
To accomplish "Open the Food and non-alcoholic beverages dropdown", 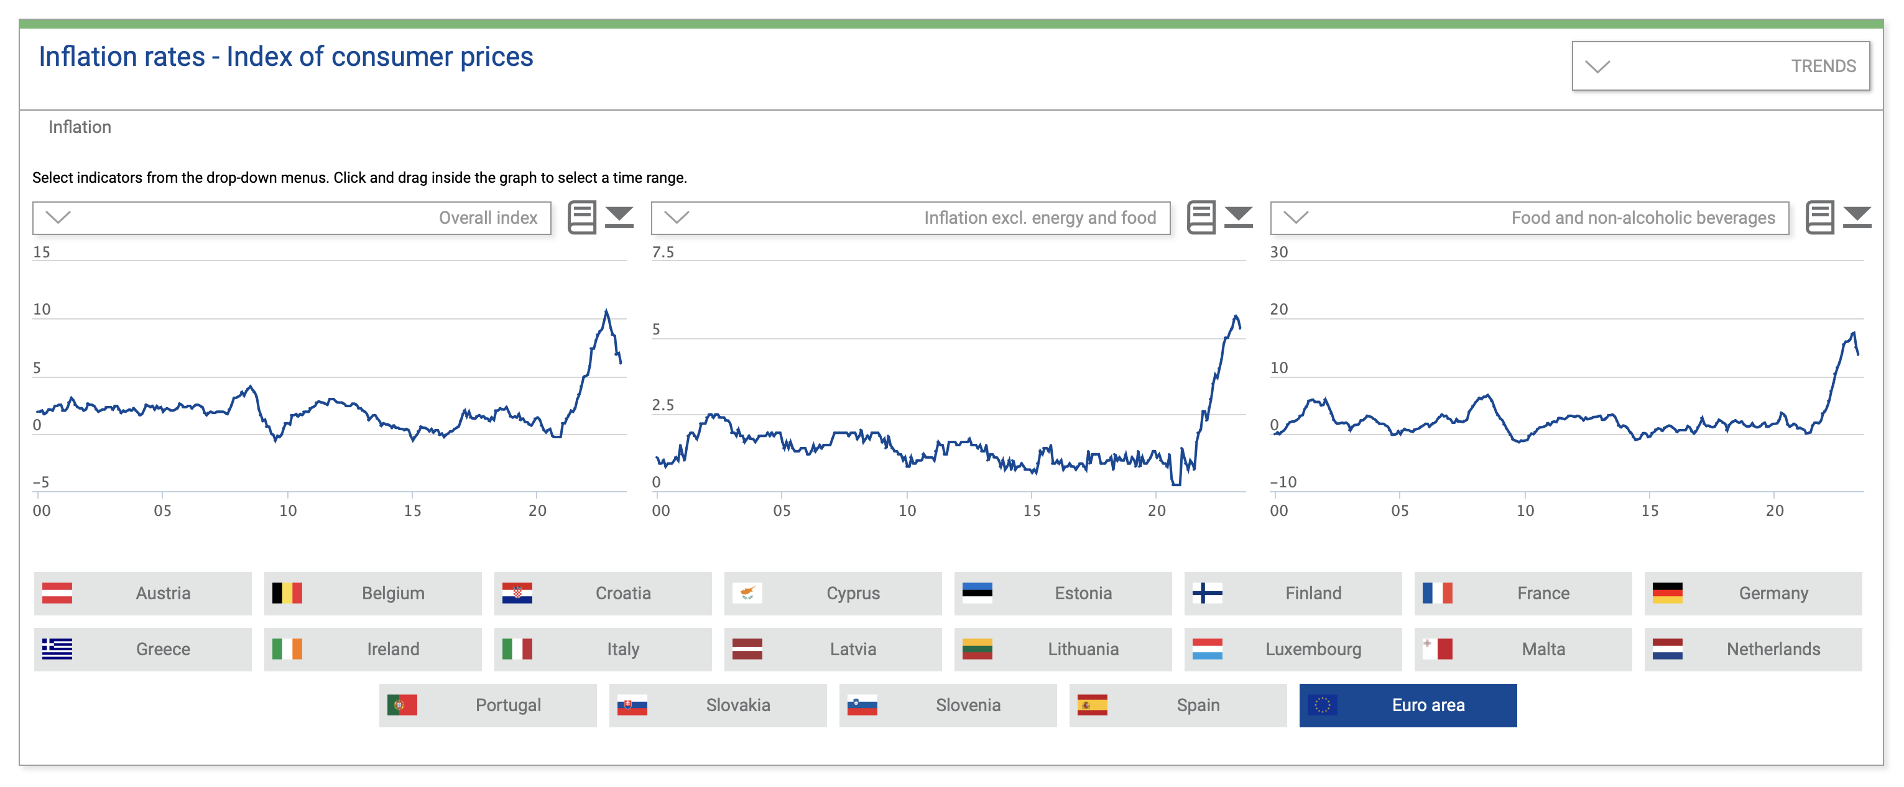I will point(1529,218).
